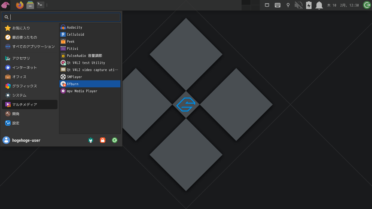Open the アクセサリ category
372x209 pixels.
[30, 58]
